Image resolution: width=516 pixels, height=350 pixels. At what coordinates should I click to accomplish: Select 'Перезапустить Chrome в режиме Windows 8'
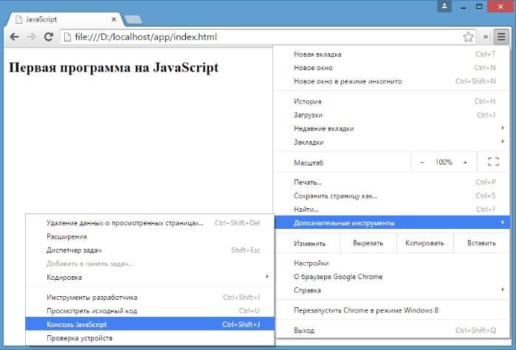click(391, 310)
